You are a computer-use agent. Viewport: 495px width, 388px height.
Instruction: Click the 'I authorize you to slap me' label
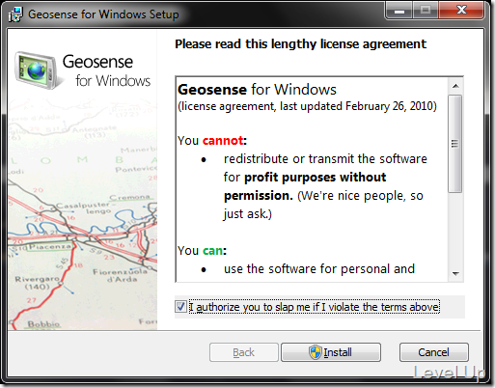coord(315,307)
